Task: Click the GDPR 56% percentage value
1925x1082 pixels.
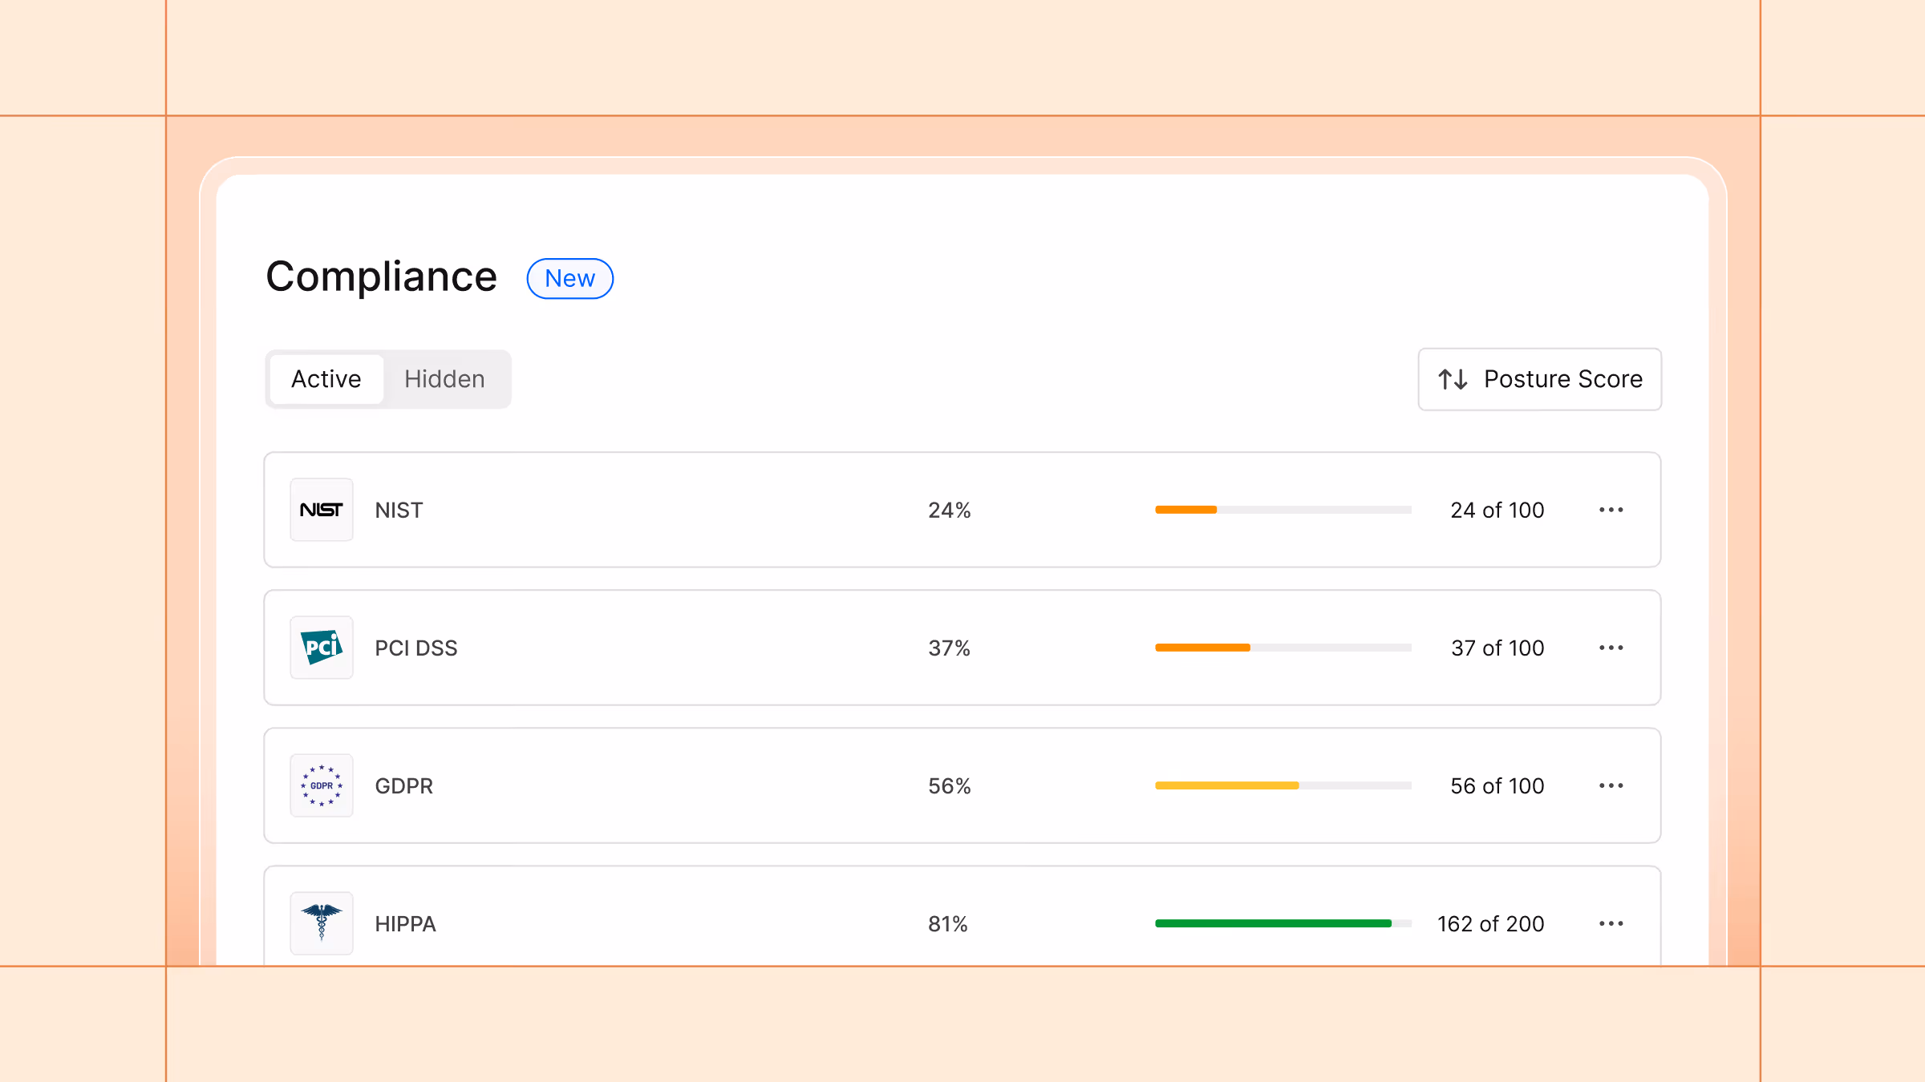Action: click(949, 786)
